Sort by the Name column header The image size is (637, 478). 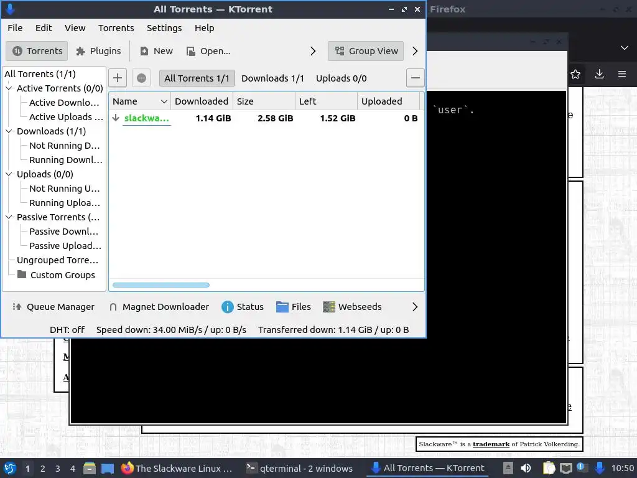click(140, 101)
